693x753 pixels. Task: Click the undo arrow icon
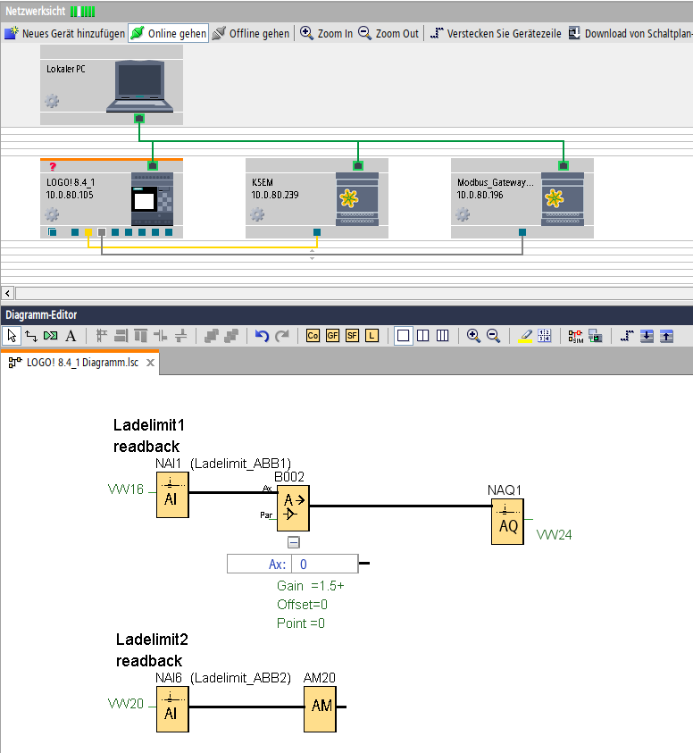tap(262, 336)
